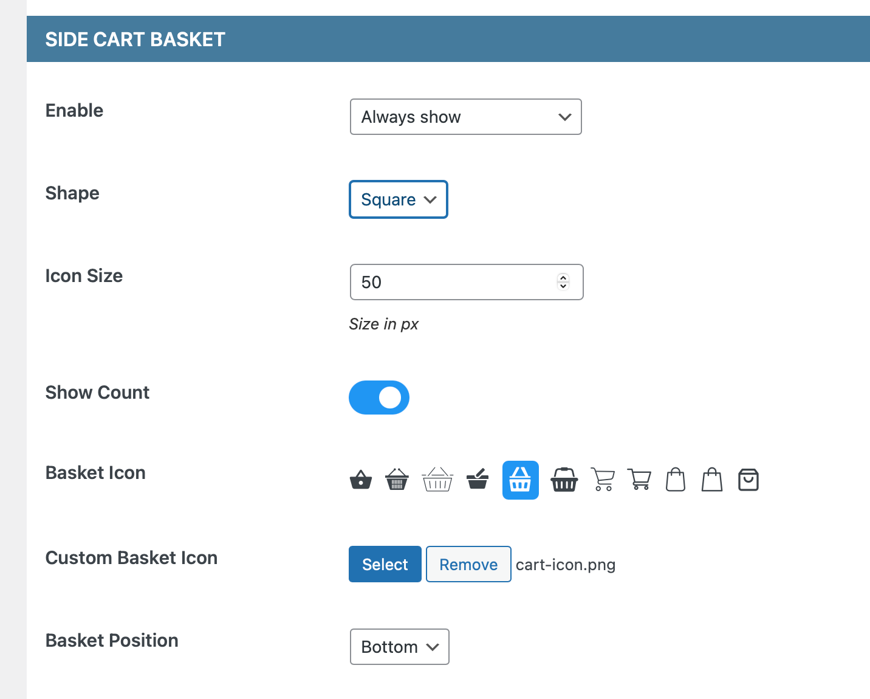Remove the custom basket icon file
870x699 pixels.
pyautogui.click(x=468, y=564)
